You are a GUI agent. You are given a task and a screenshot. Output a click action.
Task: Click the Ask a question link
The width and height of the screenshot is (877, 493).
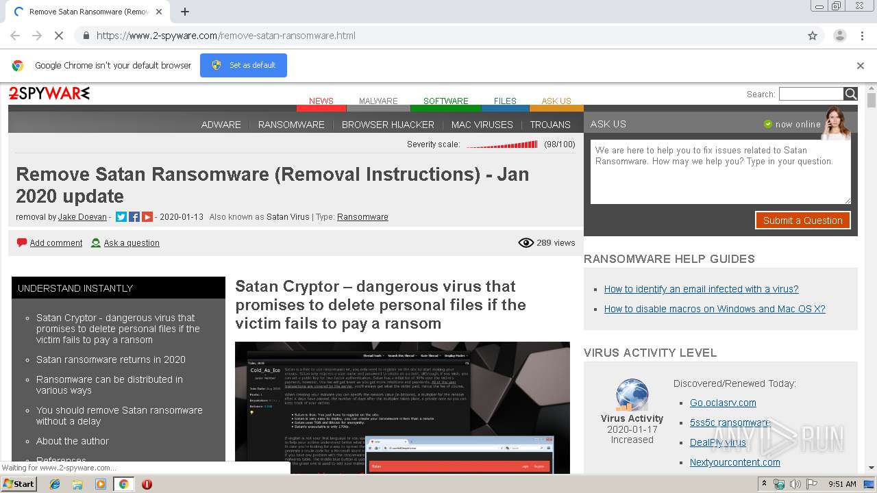coord(132,243)
